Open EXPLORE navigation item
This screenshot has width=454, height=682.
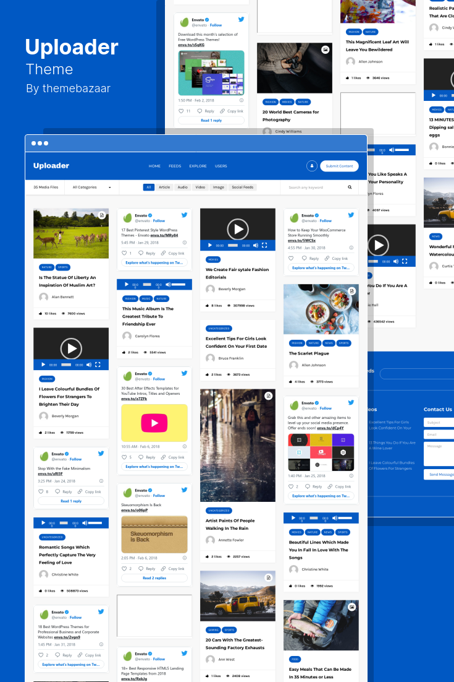click(x=198, y=166)
